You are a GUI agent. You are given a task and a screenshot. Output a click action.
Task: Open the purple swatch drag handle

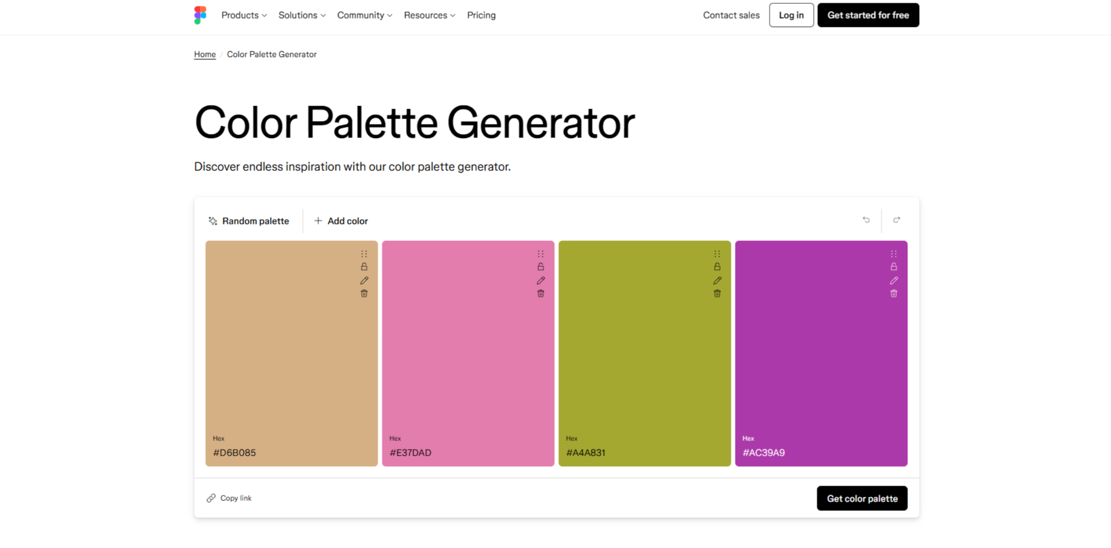(x=894, y=254)
